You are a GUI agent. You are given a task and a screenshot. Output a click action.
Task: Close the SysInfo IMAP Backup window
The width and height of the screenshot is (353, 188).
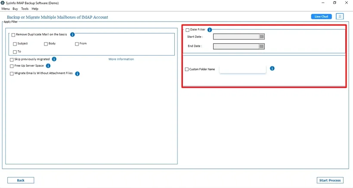coord(347,3)
